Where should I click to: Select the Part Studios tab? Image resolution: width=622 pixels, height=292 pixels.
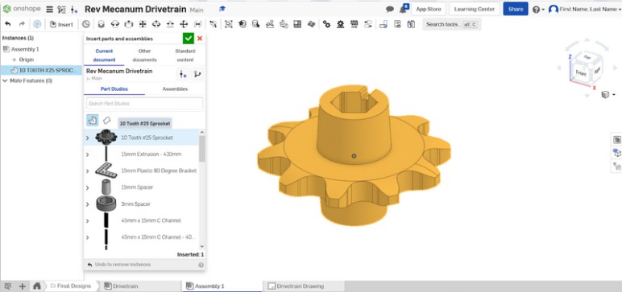point(114,88)
